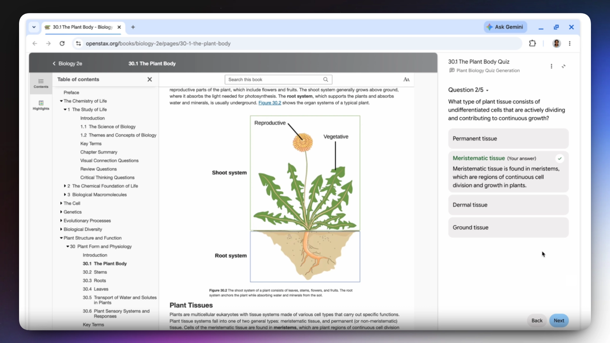Screen dimensions: 610x343
Task: Reload the page with refresh icon
Action: pos(62,44)
